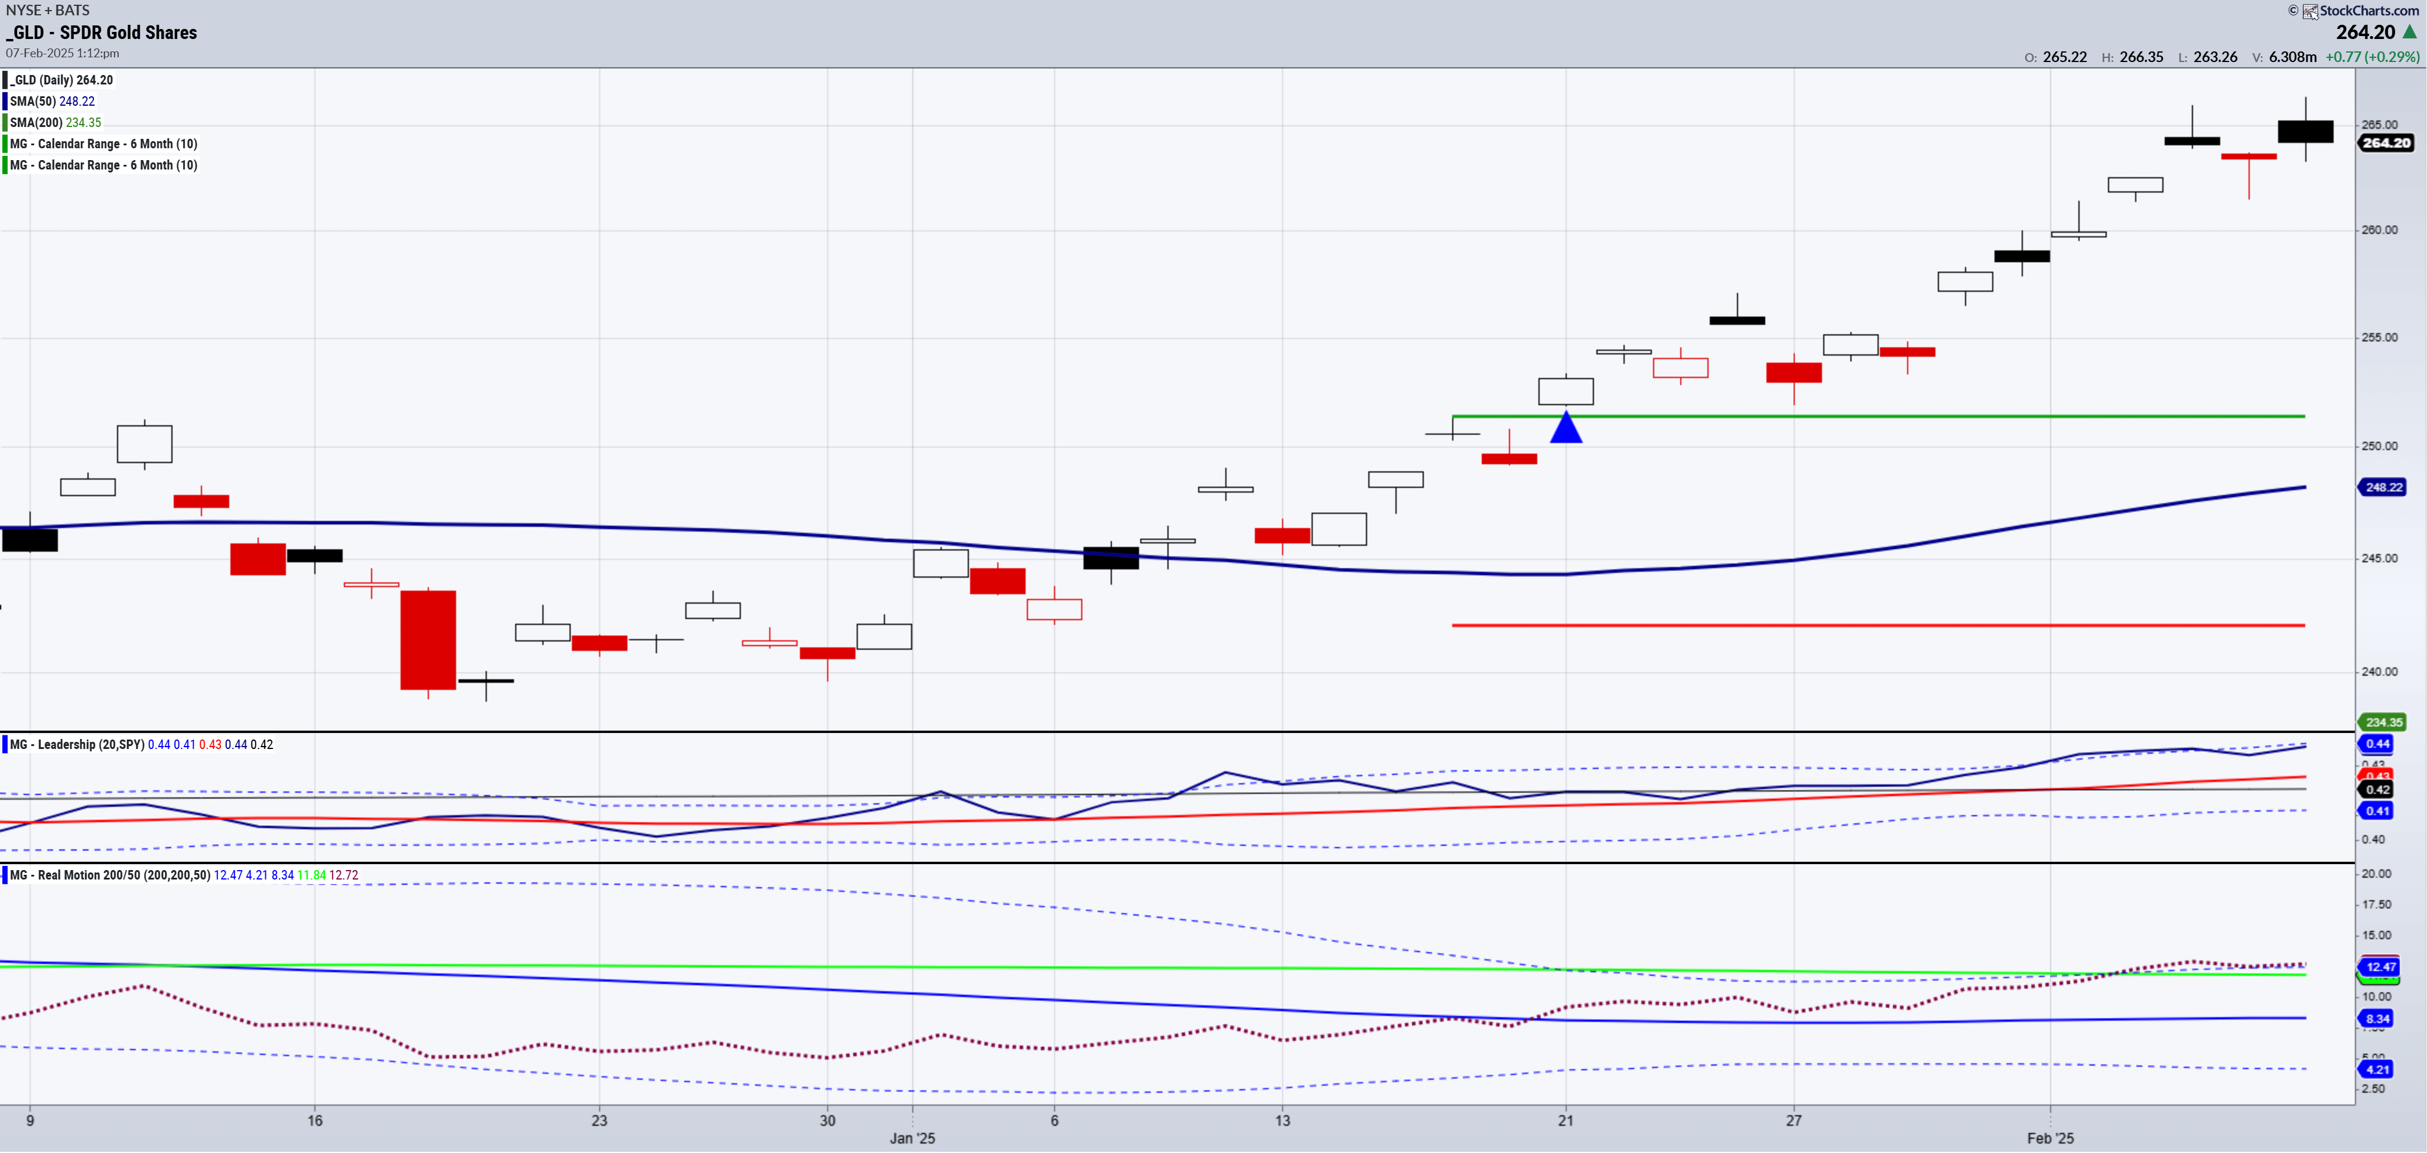
Task: Click the MG - Leadership (20,SPY) label
Action: click(77, 745)
